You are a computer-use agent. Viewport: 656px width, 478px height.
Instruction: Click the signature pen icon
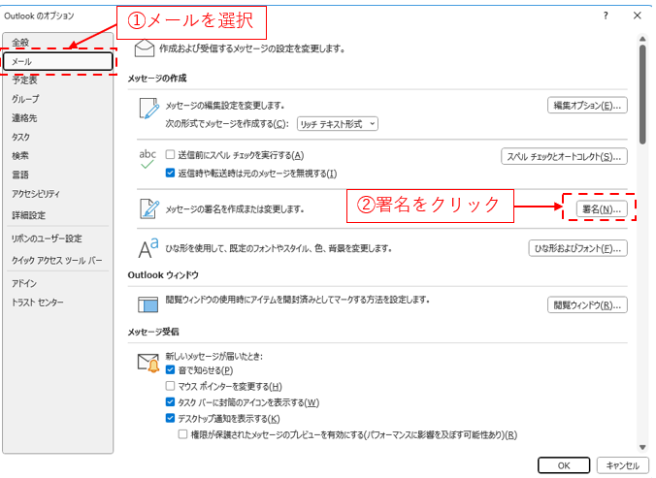148,207
